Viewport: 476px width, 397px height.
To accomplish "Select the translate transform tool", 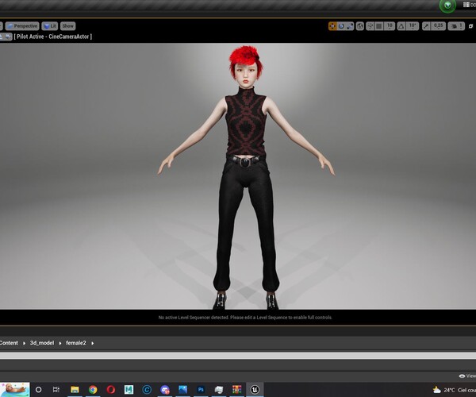I will point(332,26).
